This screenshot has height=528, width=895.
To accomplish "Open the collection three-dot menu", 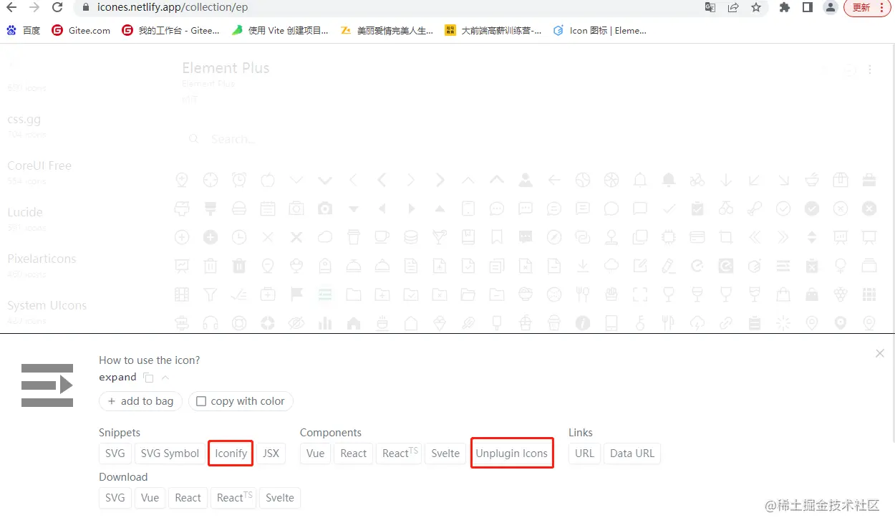I will click(x=870, y=70).
